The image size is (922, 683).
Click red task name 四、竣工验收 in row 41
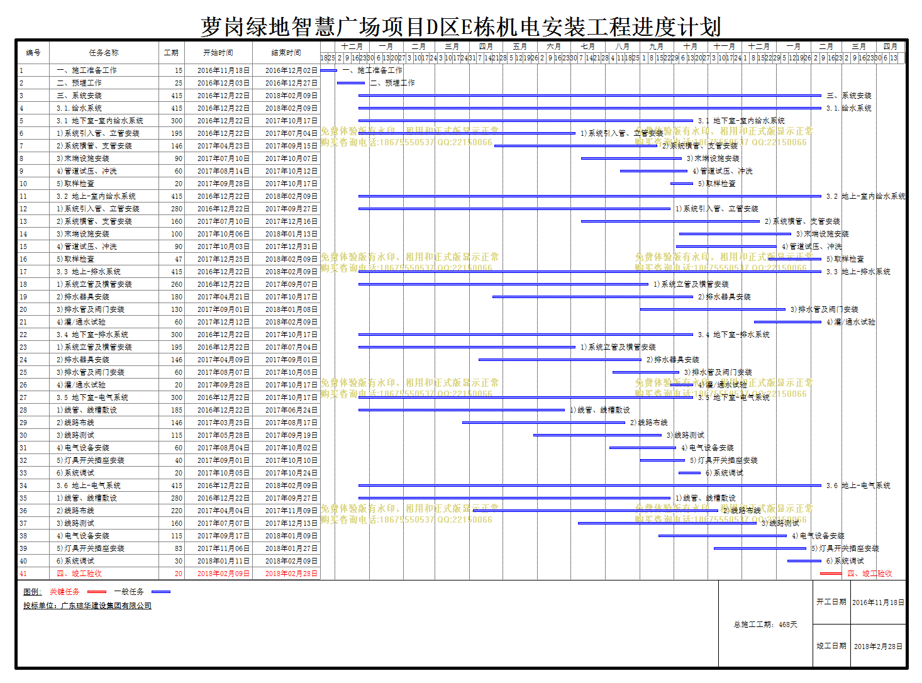pyautogui.click(x=79, y=574)
